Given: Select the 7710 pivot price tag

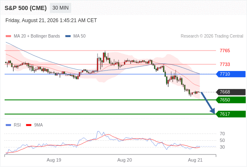Looking at the screenshot, I should tap(231, 74).
